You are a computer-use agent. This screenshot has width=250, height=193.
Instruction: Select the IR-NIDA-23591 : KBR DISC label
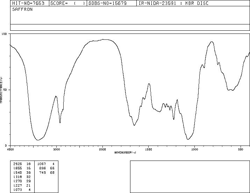(173, 3)
